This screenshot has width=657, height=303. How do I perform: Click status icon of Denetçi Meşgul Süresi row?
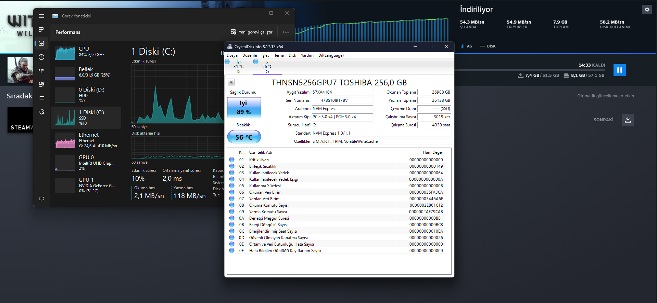pyautogui.click(x=232, y=218)
